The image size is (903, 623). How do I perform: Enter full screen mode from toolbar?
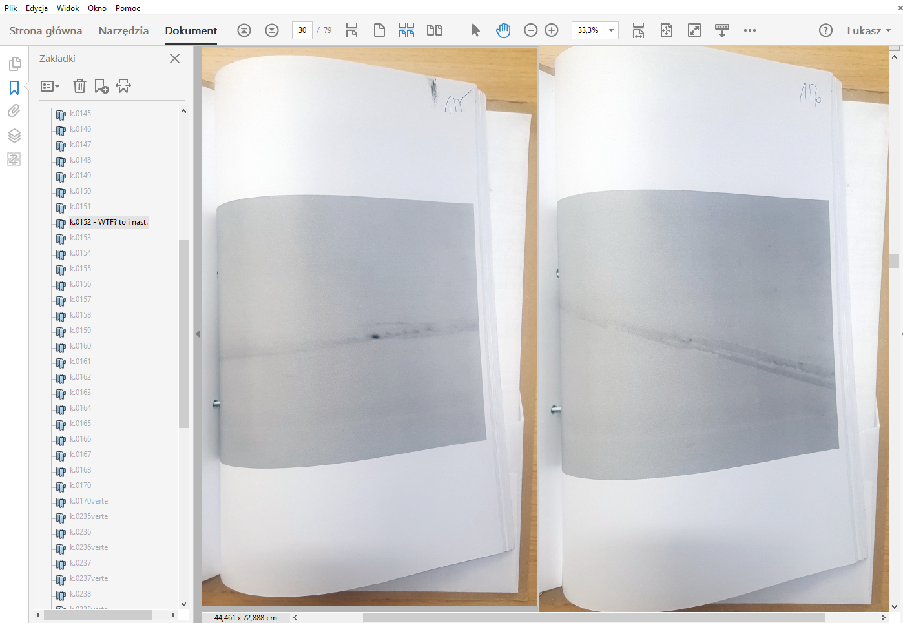(694, 30)
